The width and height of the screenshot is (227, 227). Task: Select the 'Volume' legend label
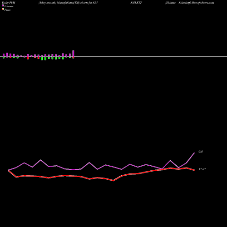click(9, 6)
